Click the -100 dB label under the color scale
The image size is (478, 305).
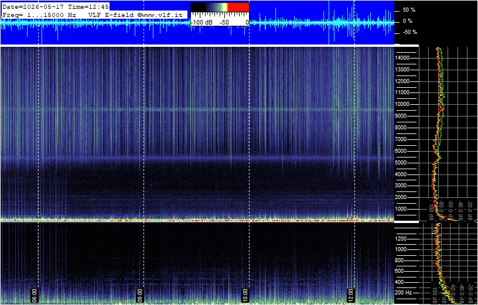tap(203, 23)
